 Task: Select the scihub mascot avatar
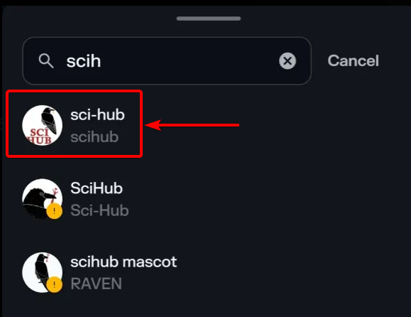pyautogui.click(x=42, y=272)
